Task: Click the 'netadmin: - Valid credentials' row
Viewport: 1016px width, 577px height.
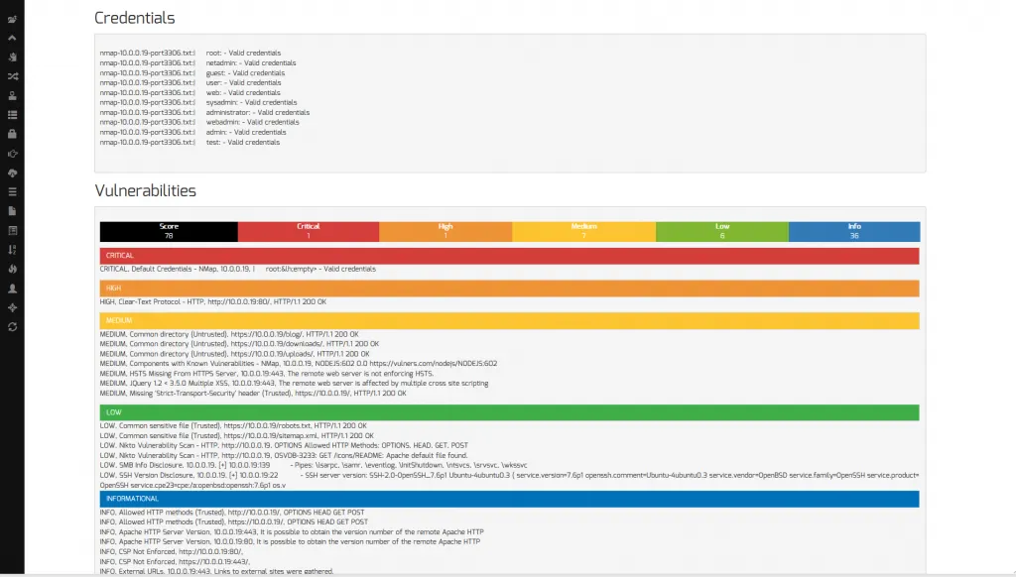Action: coord(197,62)
